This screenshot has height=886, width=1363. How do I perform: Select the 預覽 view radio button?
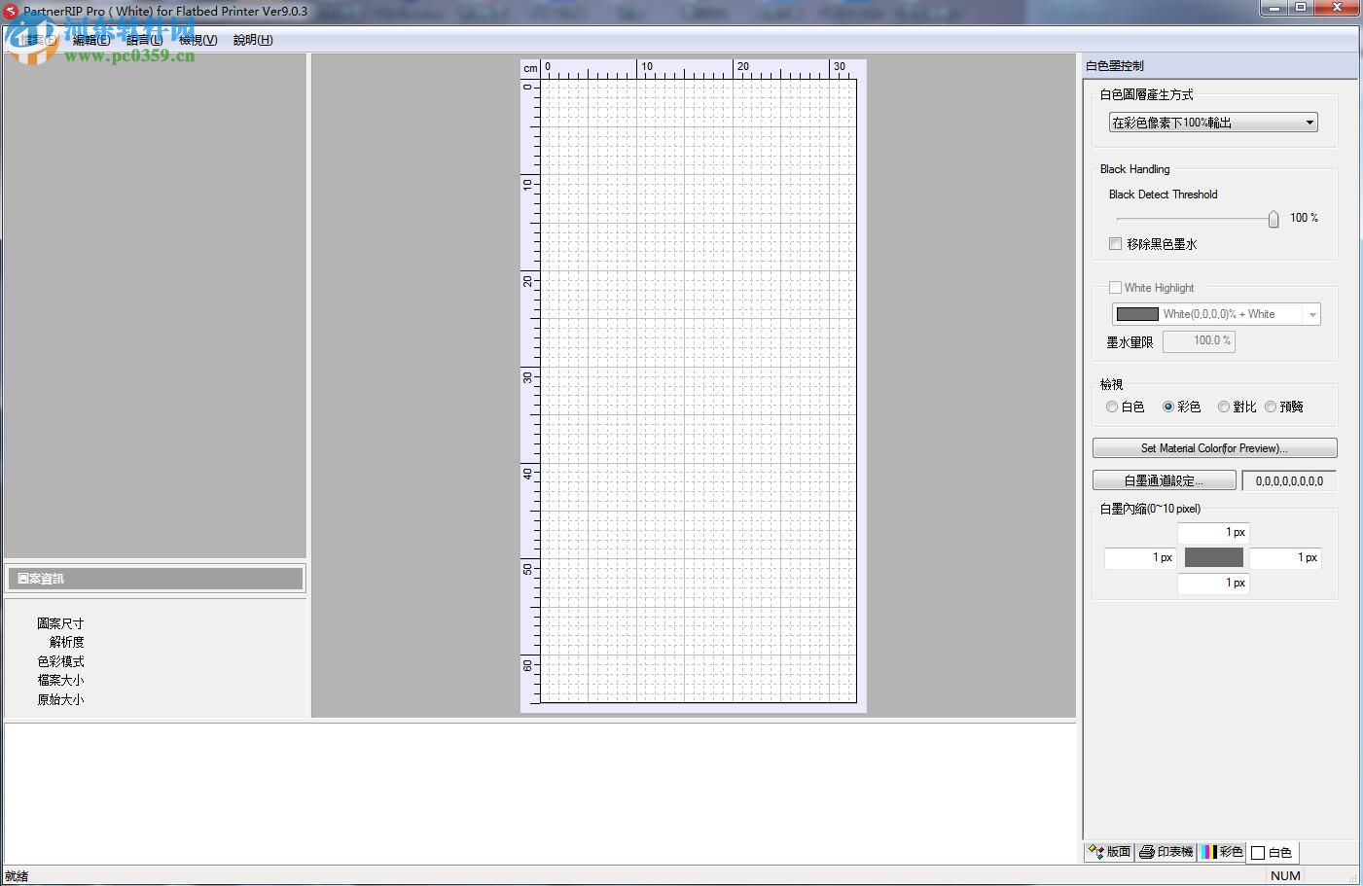point(1271,408)
